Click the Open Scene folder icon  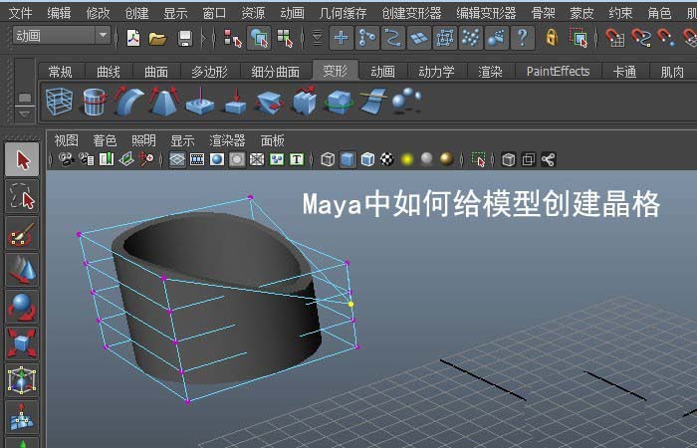(x=157, y=39)
